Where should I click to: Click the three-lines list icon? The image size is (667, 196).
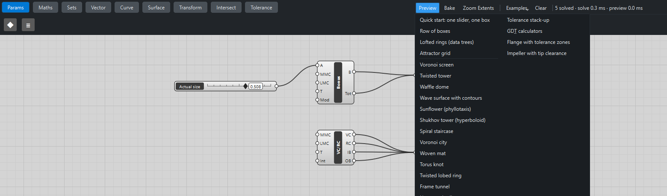pos(28,25)
